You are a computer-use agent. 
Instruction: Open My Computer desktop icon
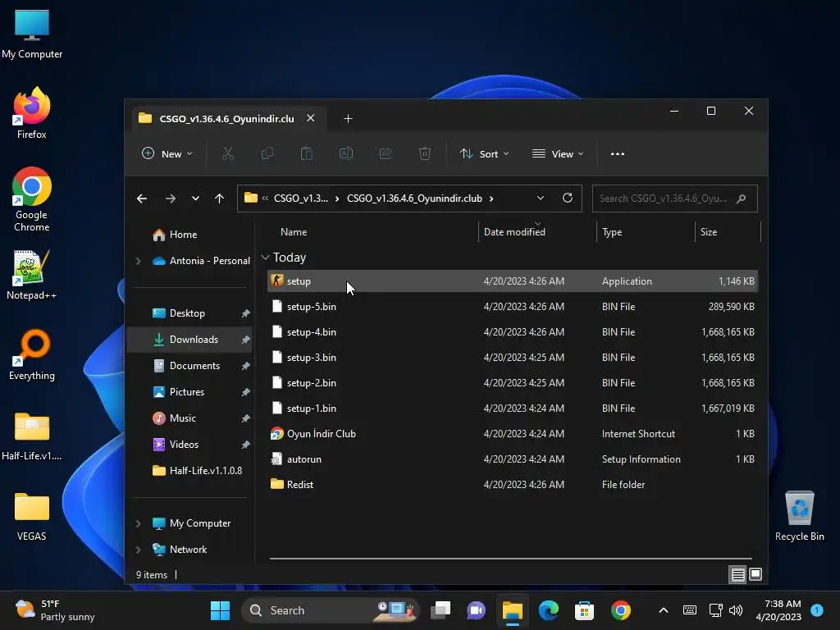pyautogui.click(x=32, y=34)
